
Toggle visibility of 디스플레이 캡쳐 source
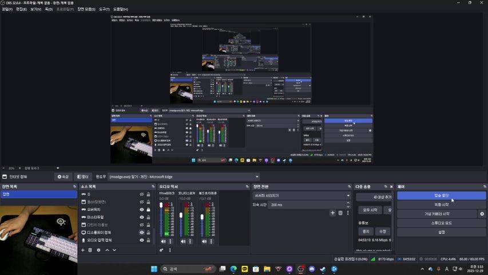(142, 233)
